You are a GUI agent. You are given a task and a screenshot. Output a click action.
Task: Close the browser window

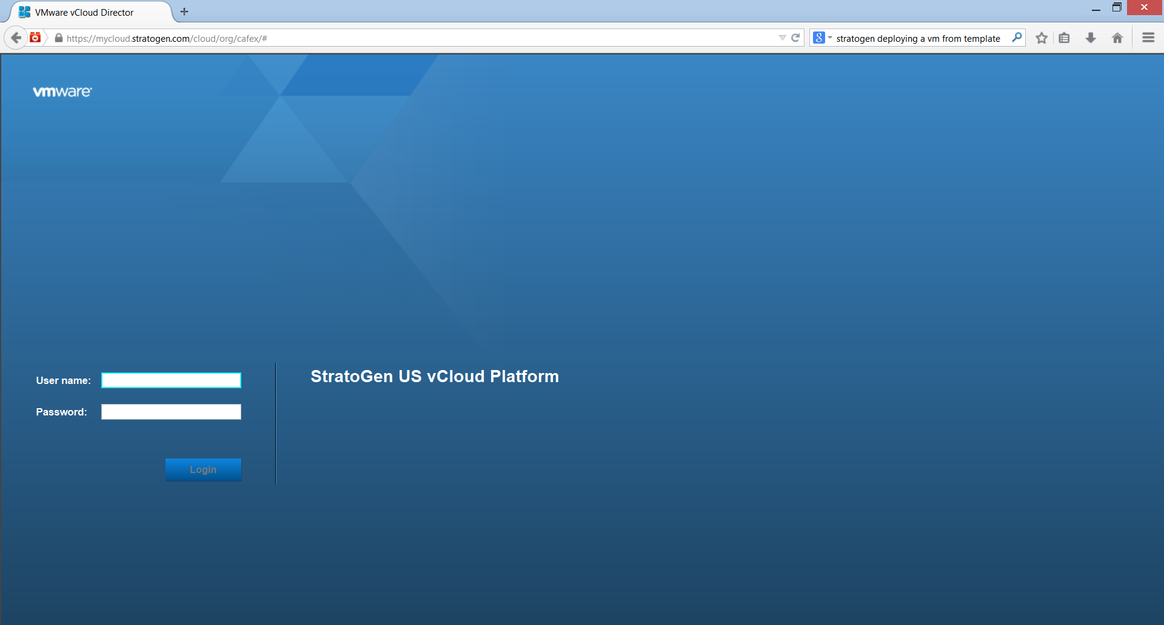(1145, 8)
